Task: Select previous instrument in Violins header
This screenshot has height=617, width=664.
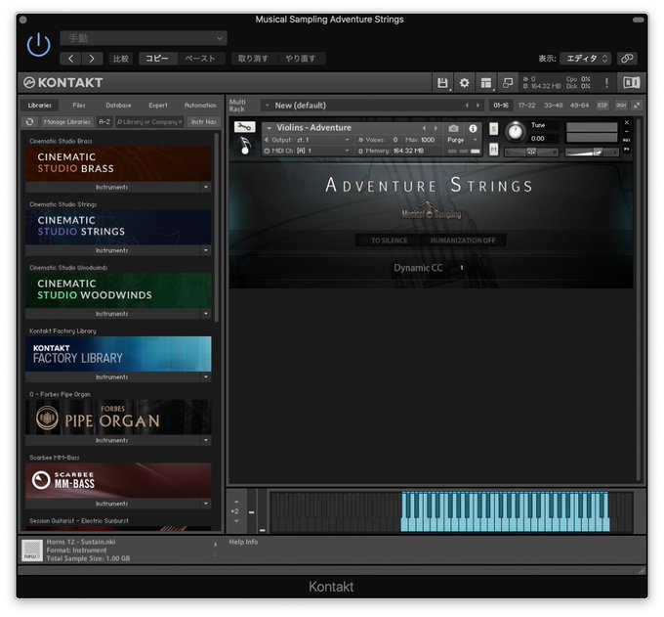Action: click(424, 128)
